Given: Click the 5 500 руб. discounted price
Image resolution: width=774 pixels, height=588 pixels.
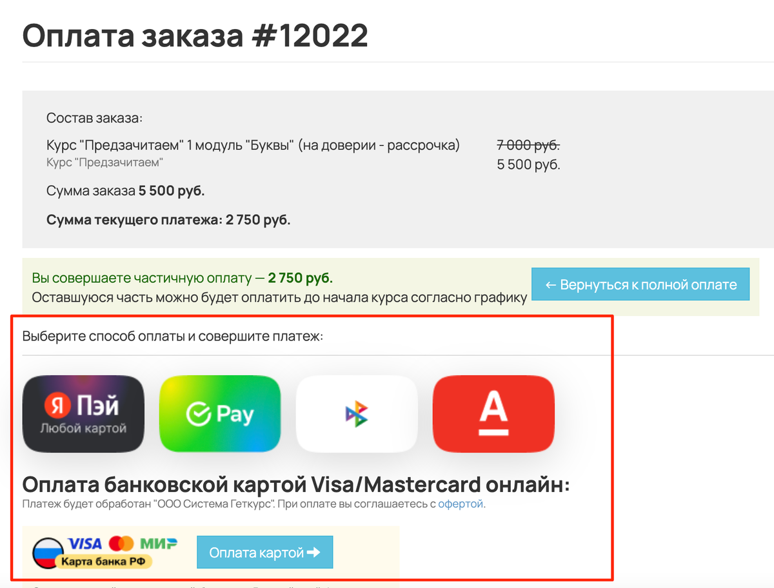Looking at the screenshot, I should [x=528, y=164].
